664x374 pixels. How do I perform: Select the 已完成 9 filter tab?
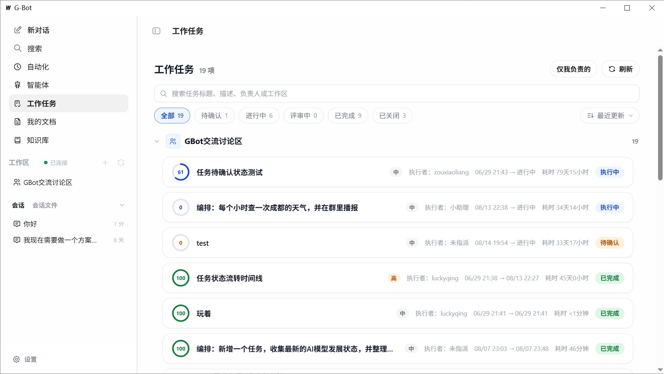click(348, 116)
